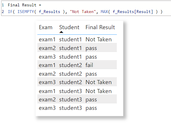171x126 pixels.
Task: Click the ISEMPTY function in formula
Action: [x=26, y=12]
